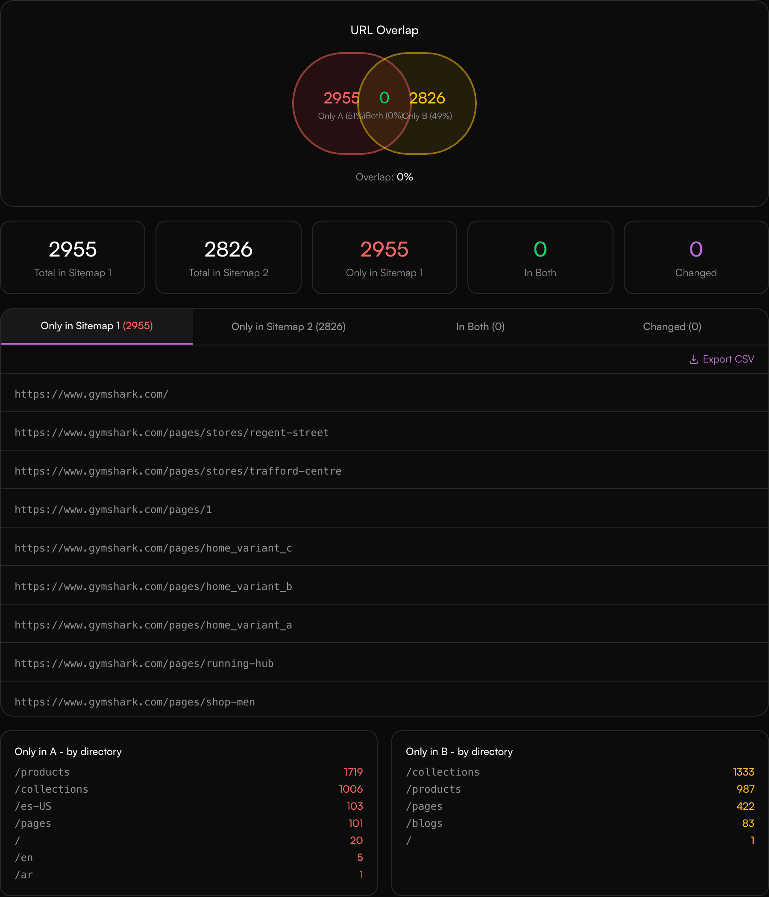This screenshot has height=897, width=769.
Task: Switch to the Only in Sitemap 2 tab
Action: [x=288, y=326]
